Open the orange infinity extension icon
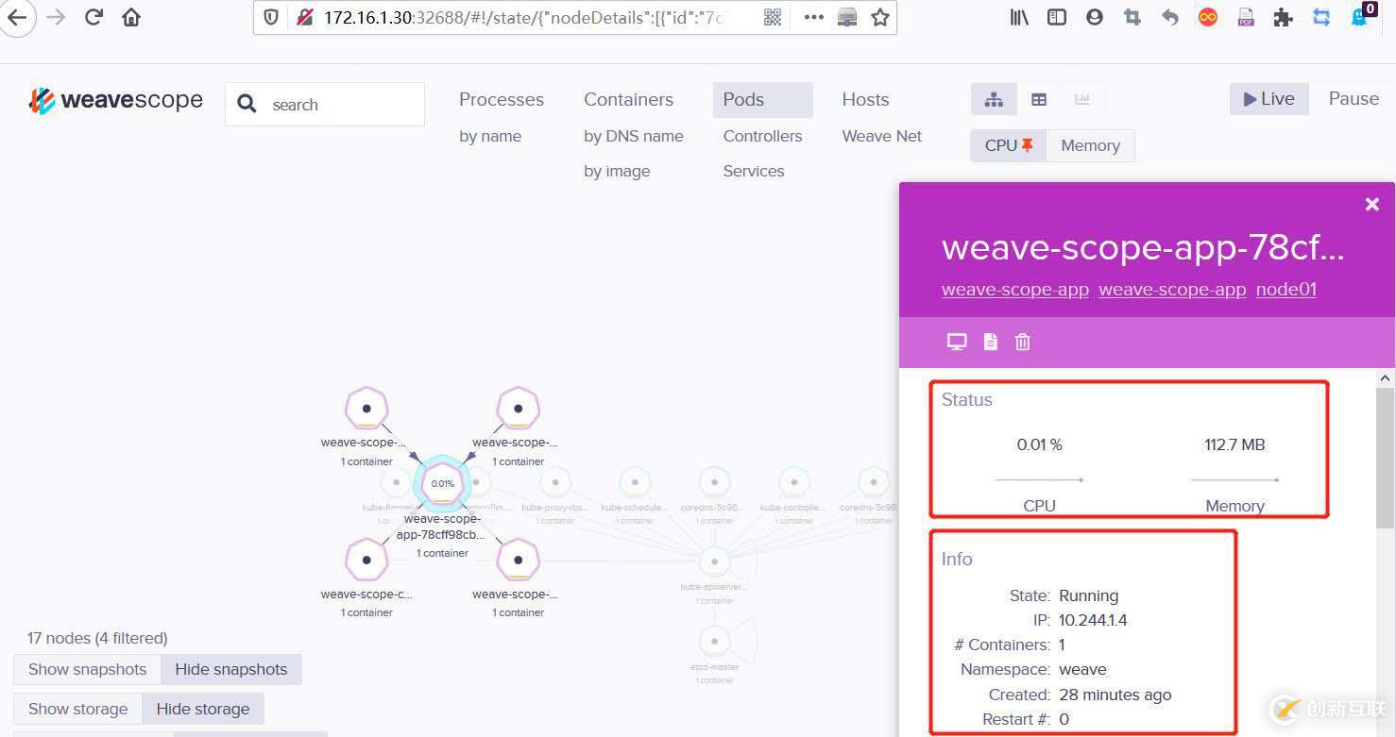 coord(1208,17)
